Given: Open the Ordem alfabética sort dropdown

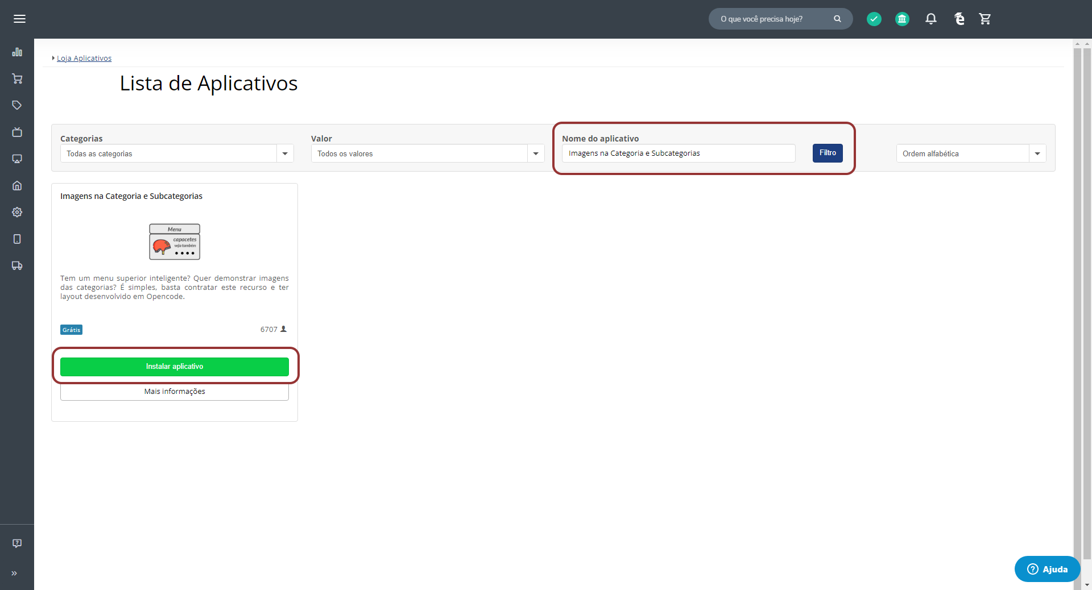Looking at the screenshot, I should [x=971, y=153].
